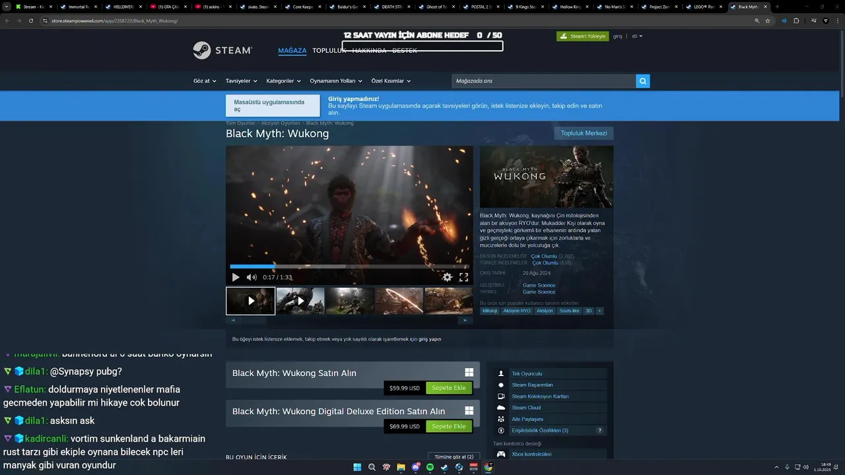Click the browser back arrow
Viewport: 845px width, 475px height.
click(7, 20)
